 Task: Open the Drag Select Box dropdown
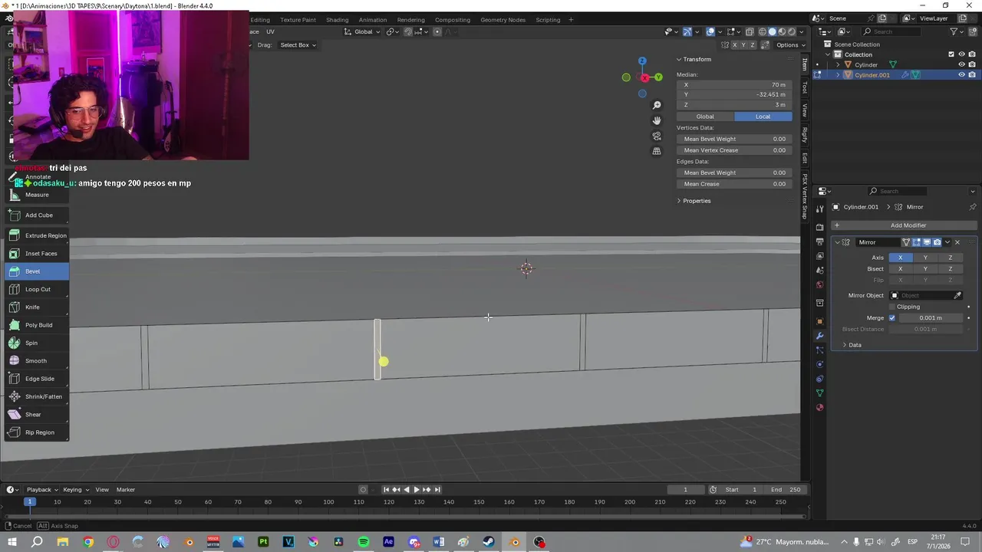coord(298,45)
